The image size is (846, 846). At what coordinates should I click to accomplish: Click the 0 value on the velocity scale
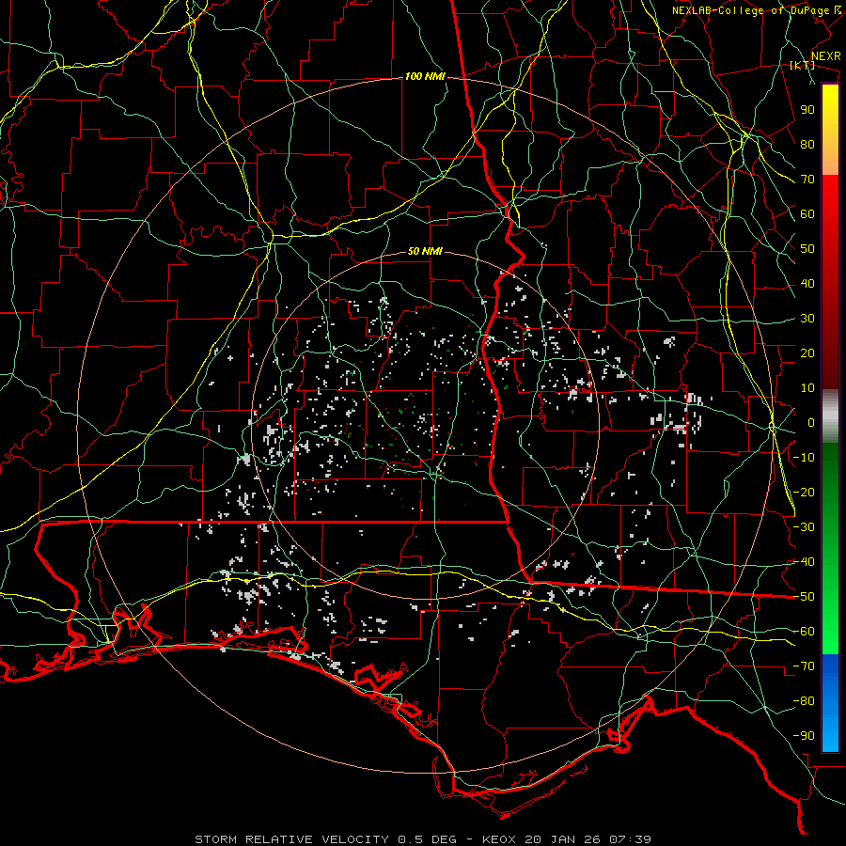pyautogui.click(x=811, y=422)
